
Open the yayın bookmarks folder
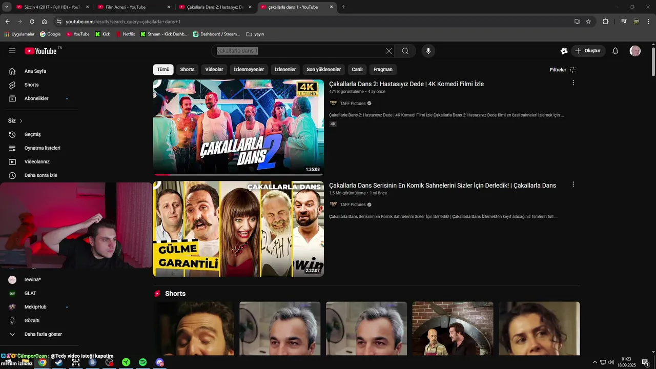point(255,34)
